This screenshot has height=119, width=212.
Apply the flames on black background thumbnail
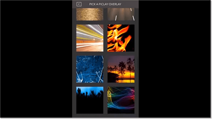[x=121, y=38]
